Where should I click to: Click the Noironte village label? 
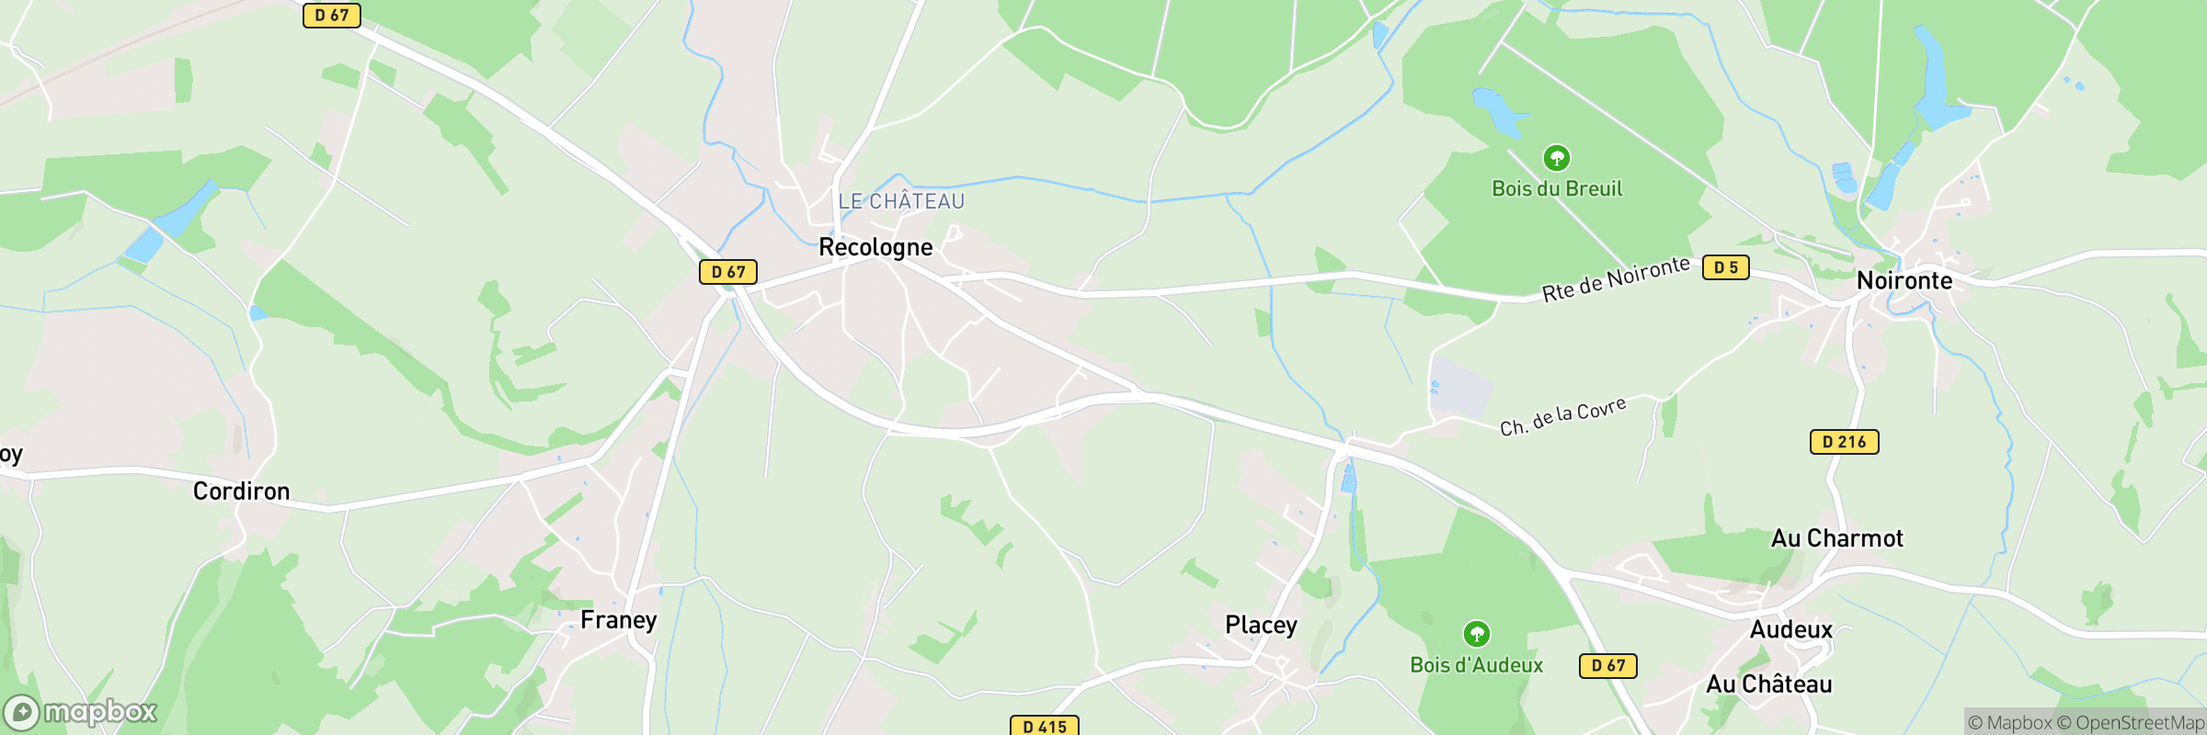[1904, 280]
